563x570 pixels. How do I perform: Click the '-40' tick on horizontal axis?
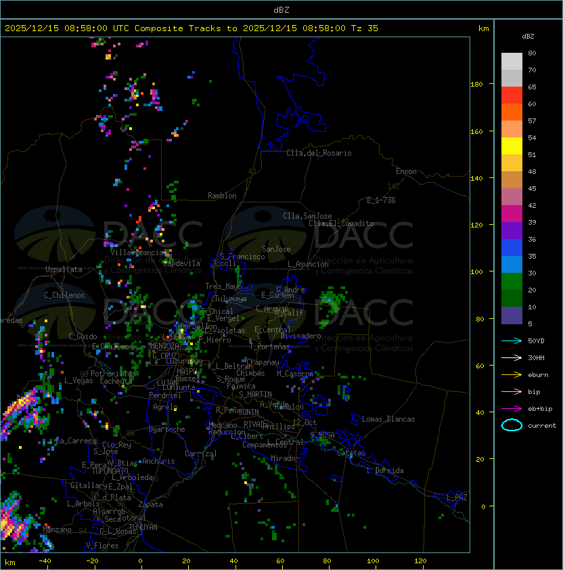pos(45,561)
